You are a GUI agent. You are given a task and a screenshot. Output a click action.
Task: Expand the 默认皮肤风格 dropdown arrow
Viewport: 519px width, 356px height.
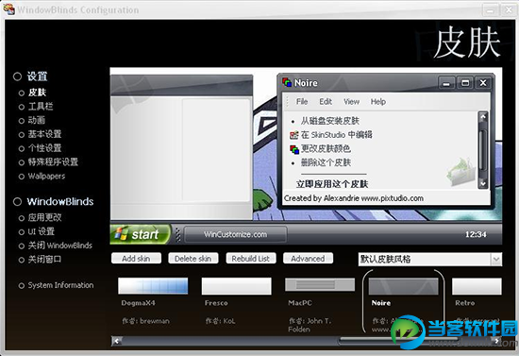point(495,260)
